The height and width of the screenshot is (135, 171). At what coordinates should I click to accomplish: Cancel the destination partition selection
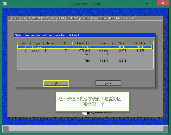(108, 83)
